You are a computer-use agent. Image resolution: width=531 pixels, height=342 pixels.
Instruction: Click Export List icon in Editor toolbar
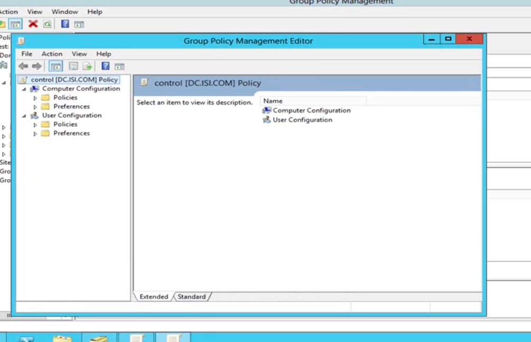[87, 66]
